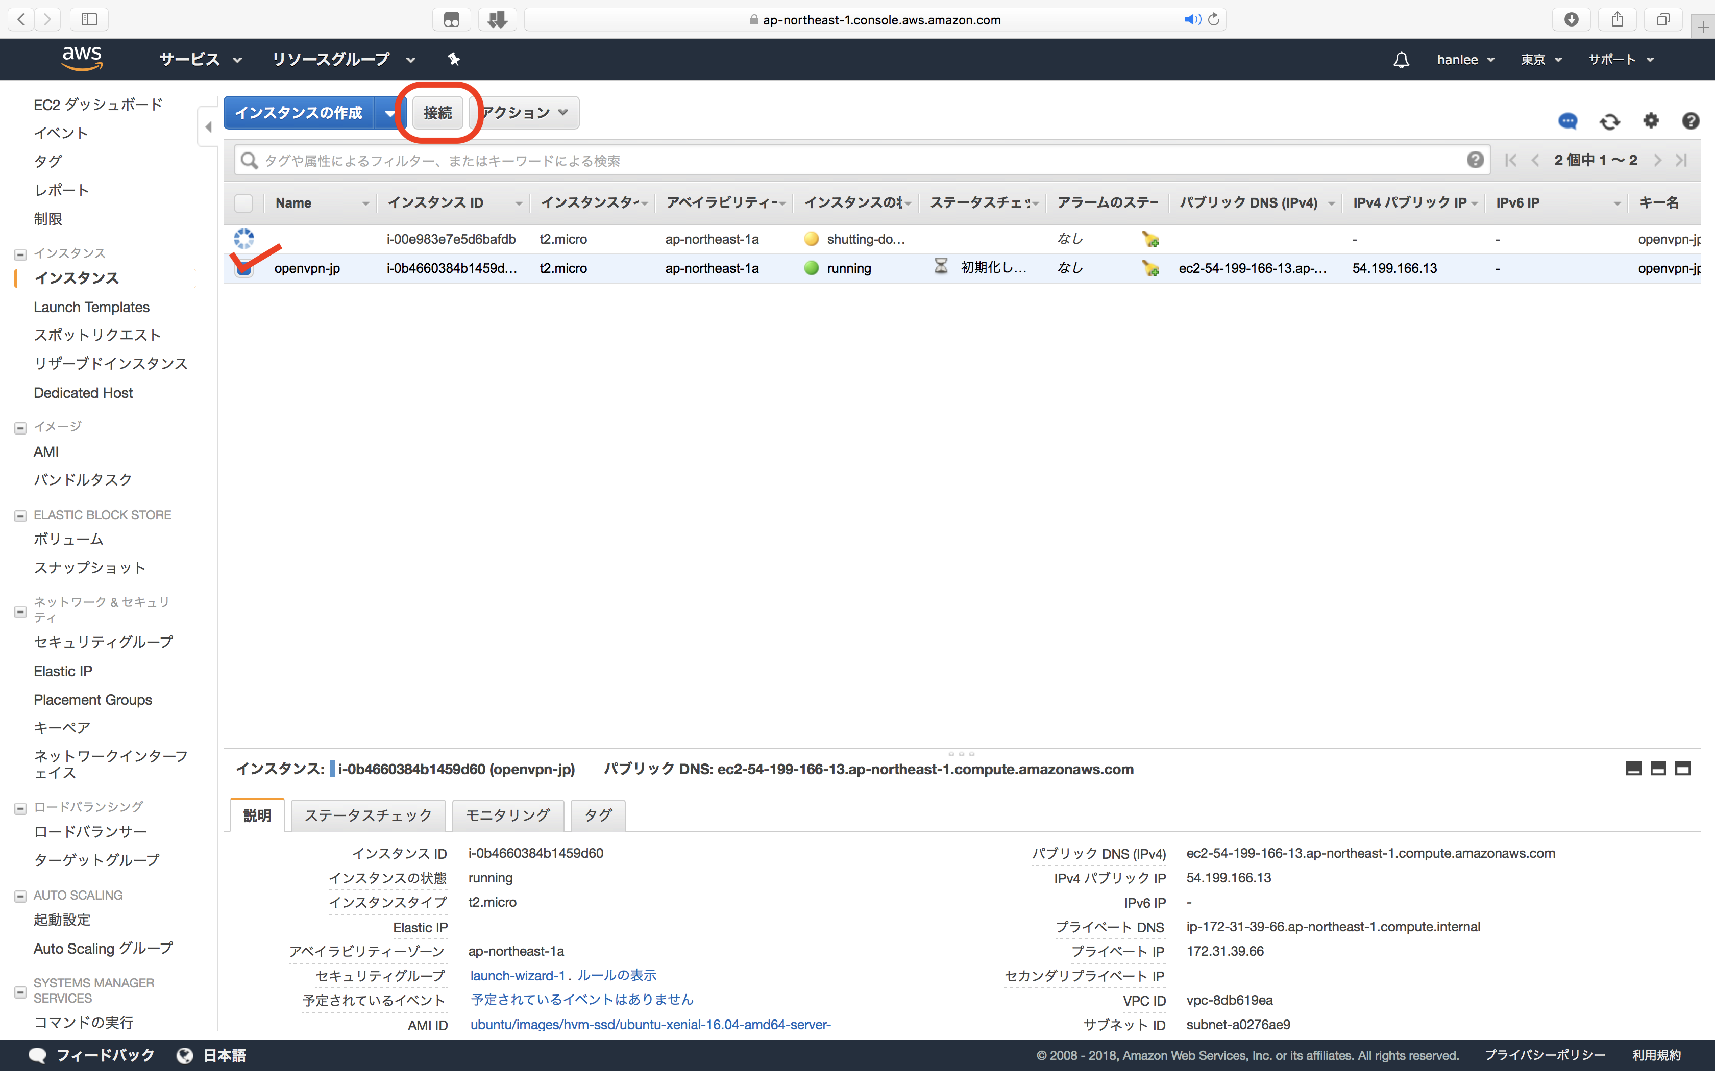Open the サポート menu

1621,60
